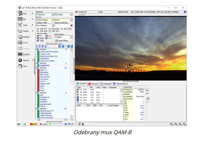Open Settings from the sidebar
Screen dimensions: 197x143
(20, 37)
